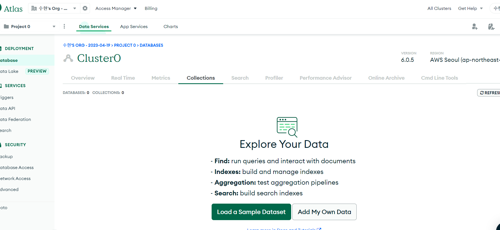Open the project activity feed icon
The height and width of the screenshot is (230, 500).
point(491,26)
